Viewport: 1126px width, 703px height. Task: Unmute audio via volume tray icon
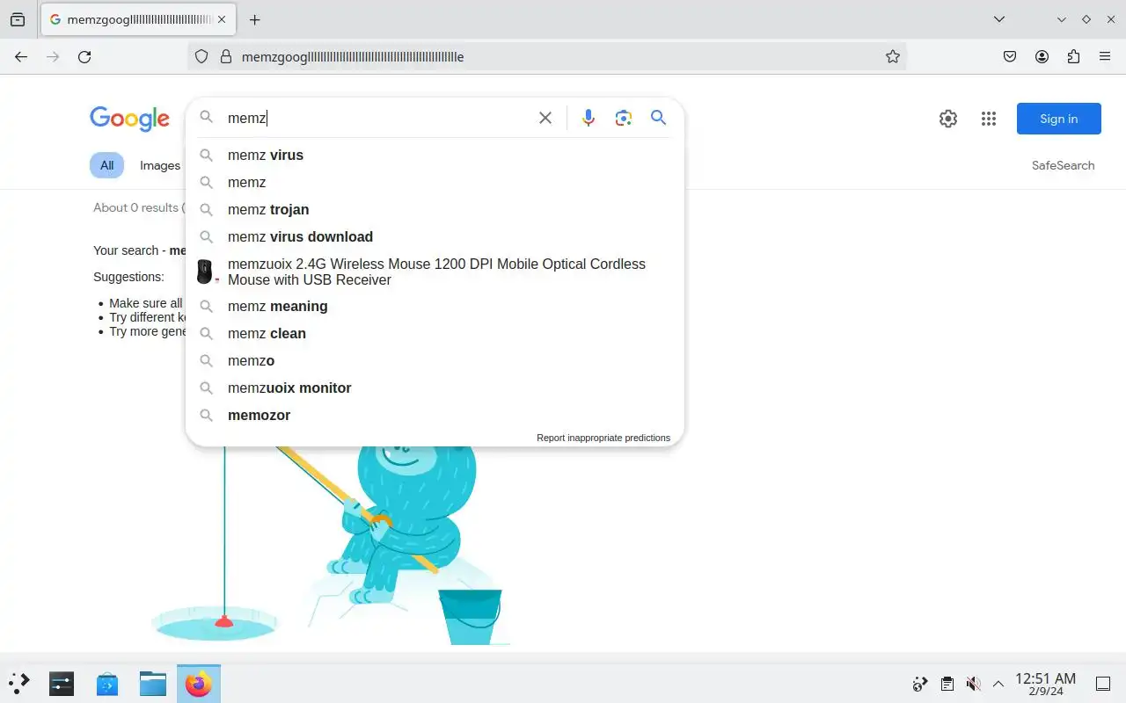973,684
